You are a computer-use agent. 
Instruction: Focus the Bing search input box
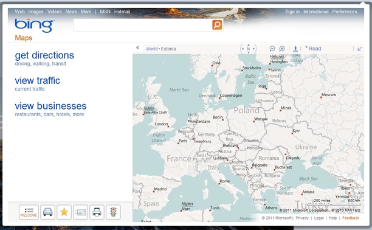143,25
